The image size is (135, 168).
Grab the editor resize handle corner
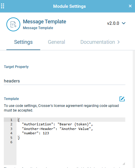(x=124, y=164)
